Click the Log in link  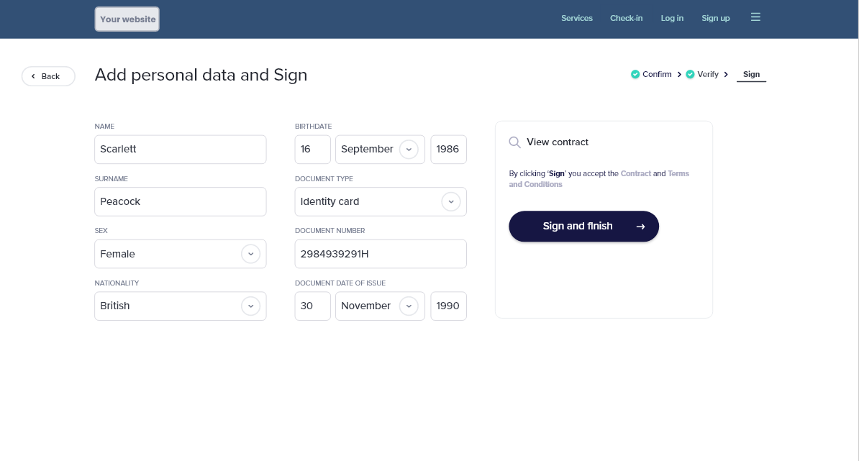tap(672, 18)
